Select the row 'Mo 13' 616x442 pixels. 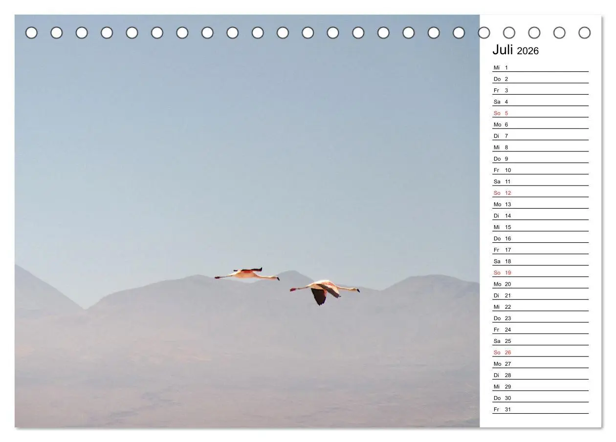(540, 204)
